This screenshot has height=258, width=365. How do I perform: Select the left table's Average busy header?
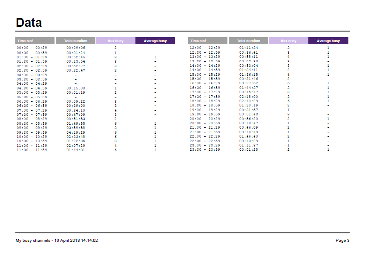pyautogui.click(x=155, y=41)
